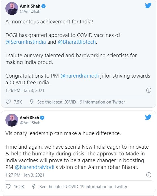Open the @SerumInstIndia mention
This screenshot has width=157, height=196.
26,42
